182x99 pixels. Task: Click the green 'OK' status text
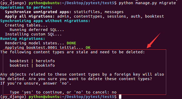click(88, 48)
